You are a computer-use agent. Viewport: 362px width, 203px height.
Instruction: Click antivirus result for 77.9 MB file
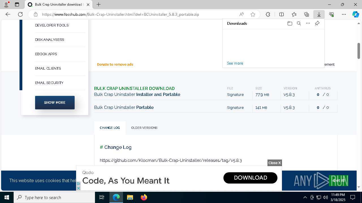click(323, 95)
